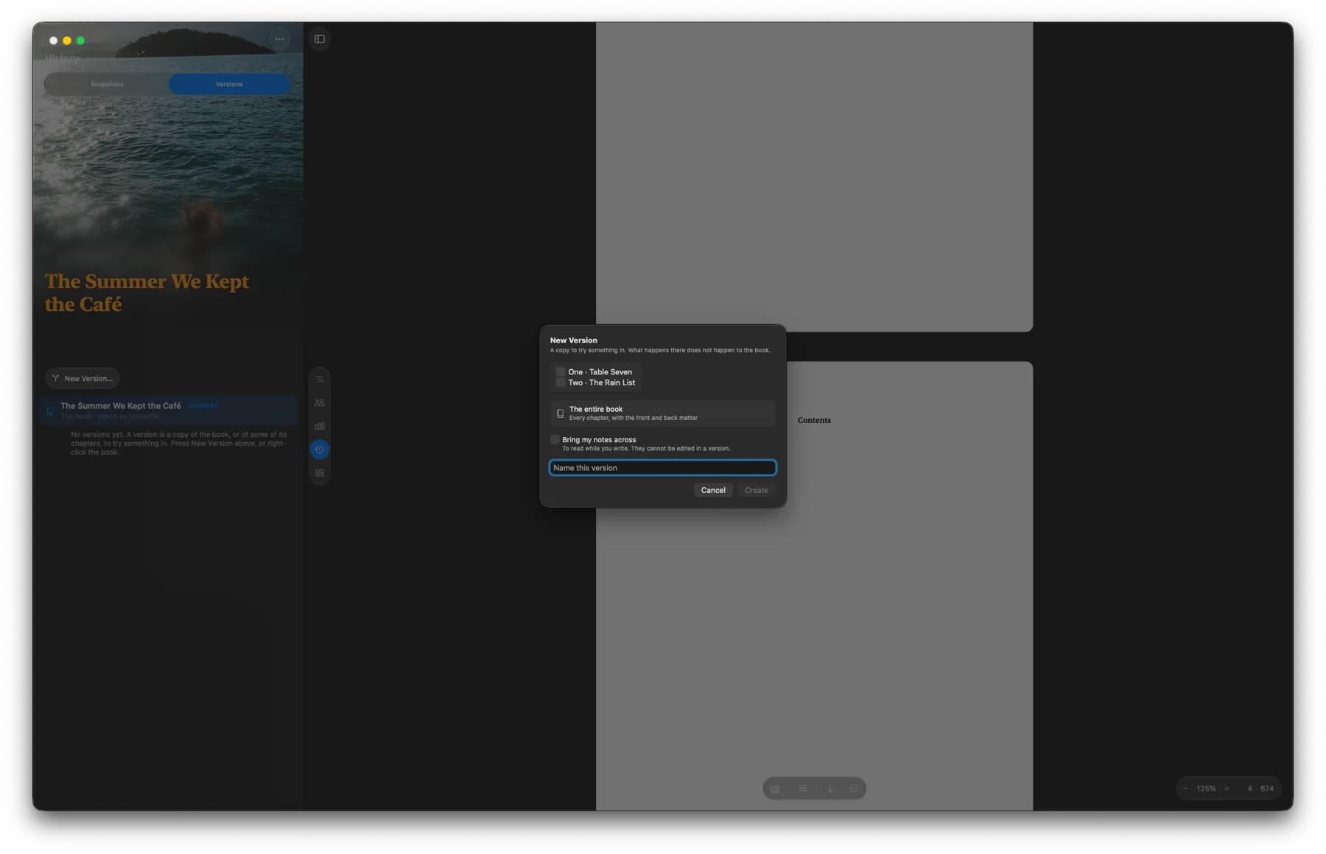Screen dimensions: 1326x854
Task: Click the New Version dialog title
Action: pyautogui.click(x=573, y=340)
